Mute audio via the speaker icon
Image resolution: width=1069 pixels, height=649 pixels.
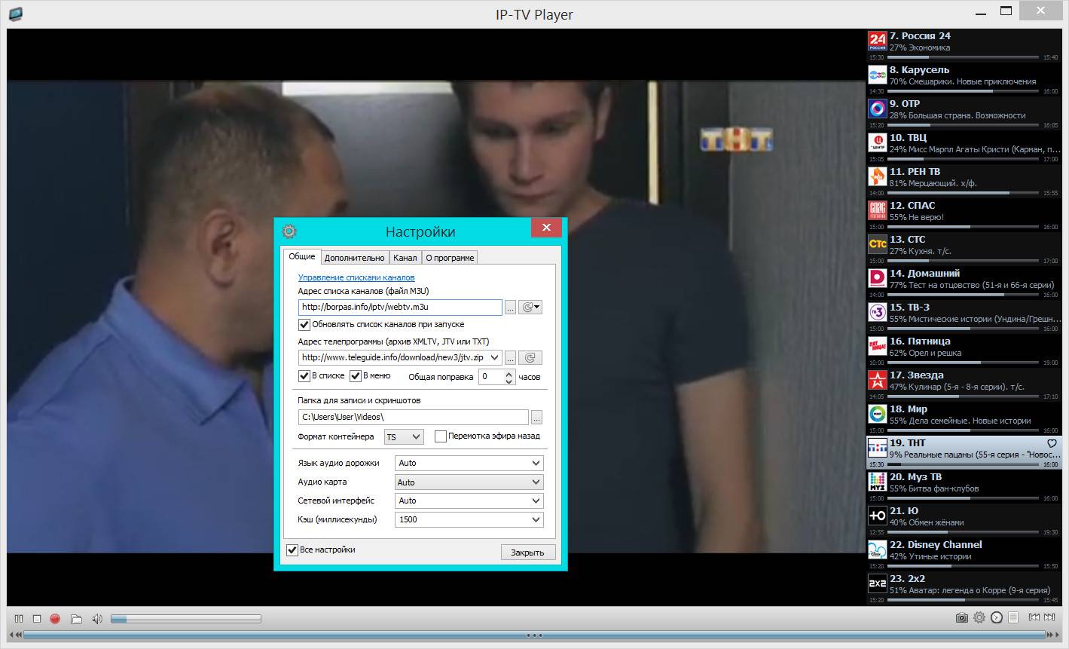point(97,619)
